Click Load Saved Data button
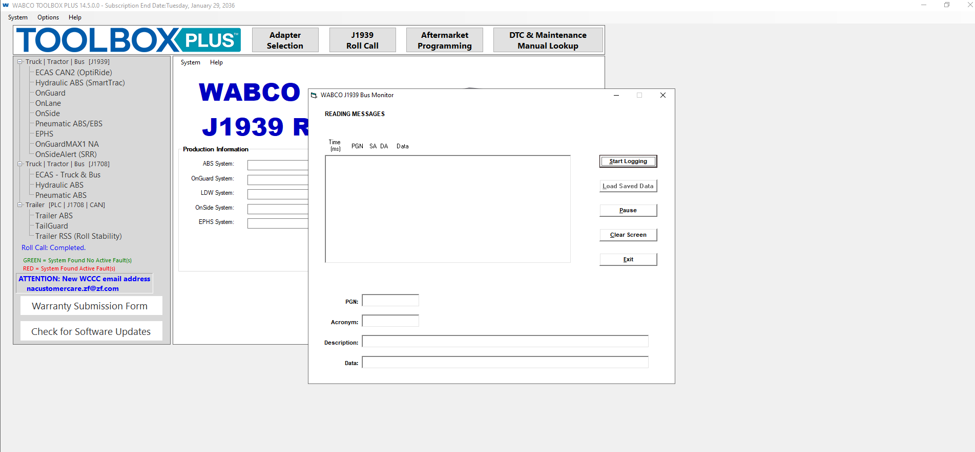The width and height of the screenshot is (975, 452). (628, 186)
